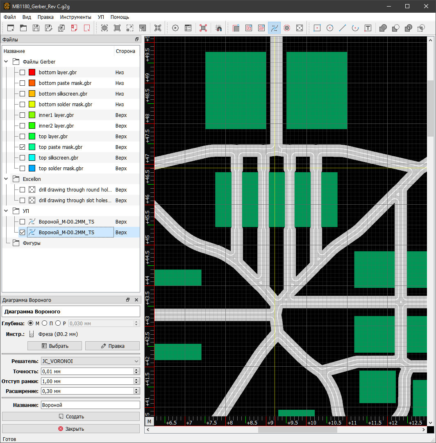Select the text shape tool

tap(368, 28)
